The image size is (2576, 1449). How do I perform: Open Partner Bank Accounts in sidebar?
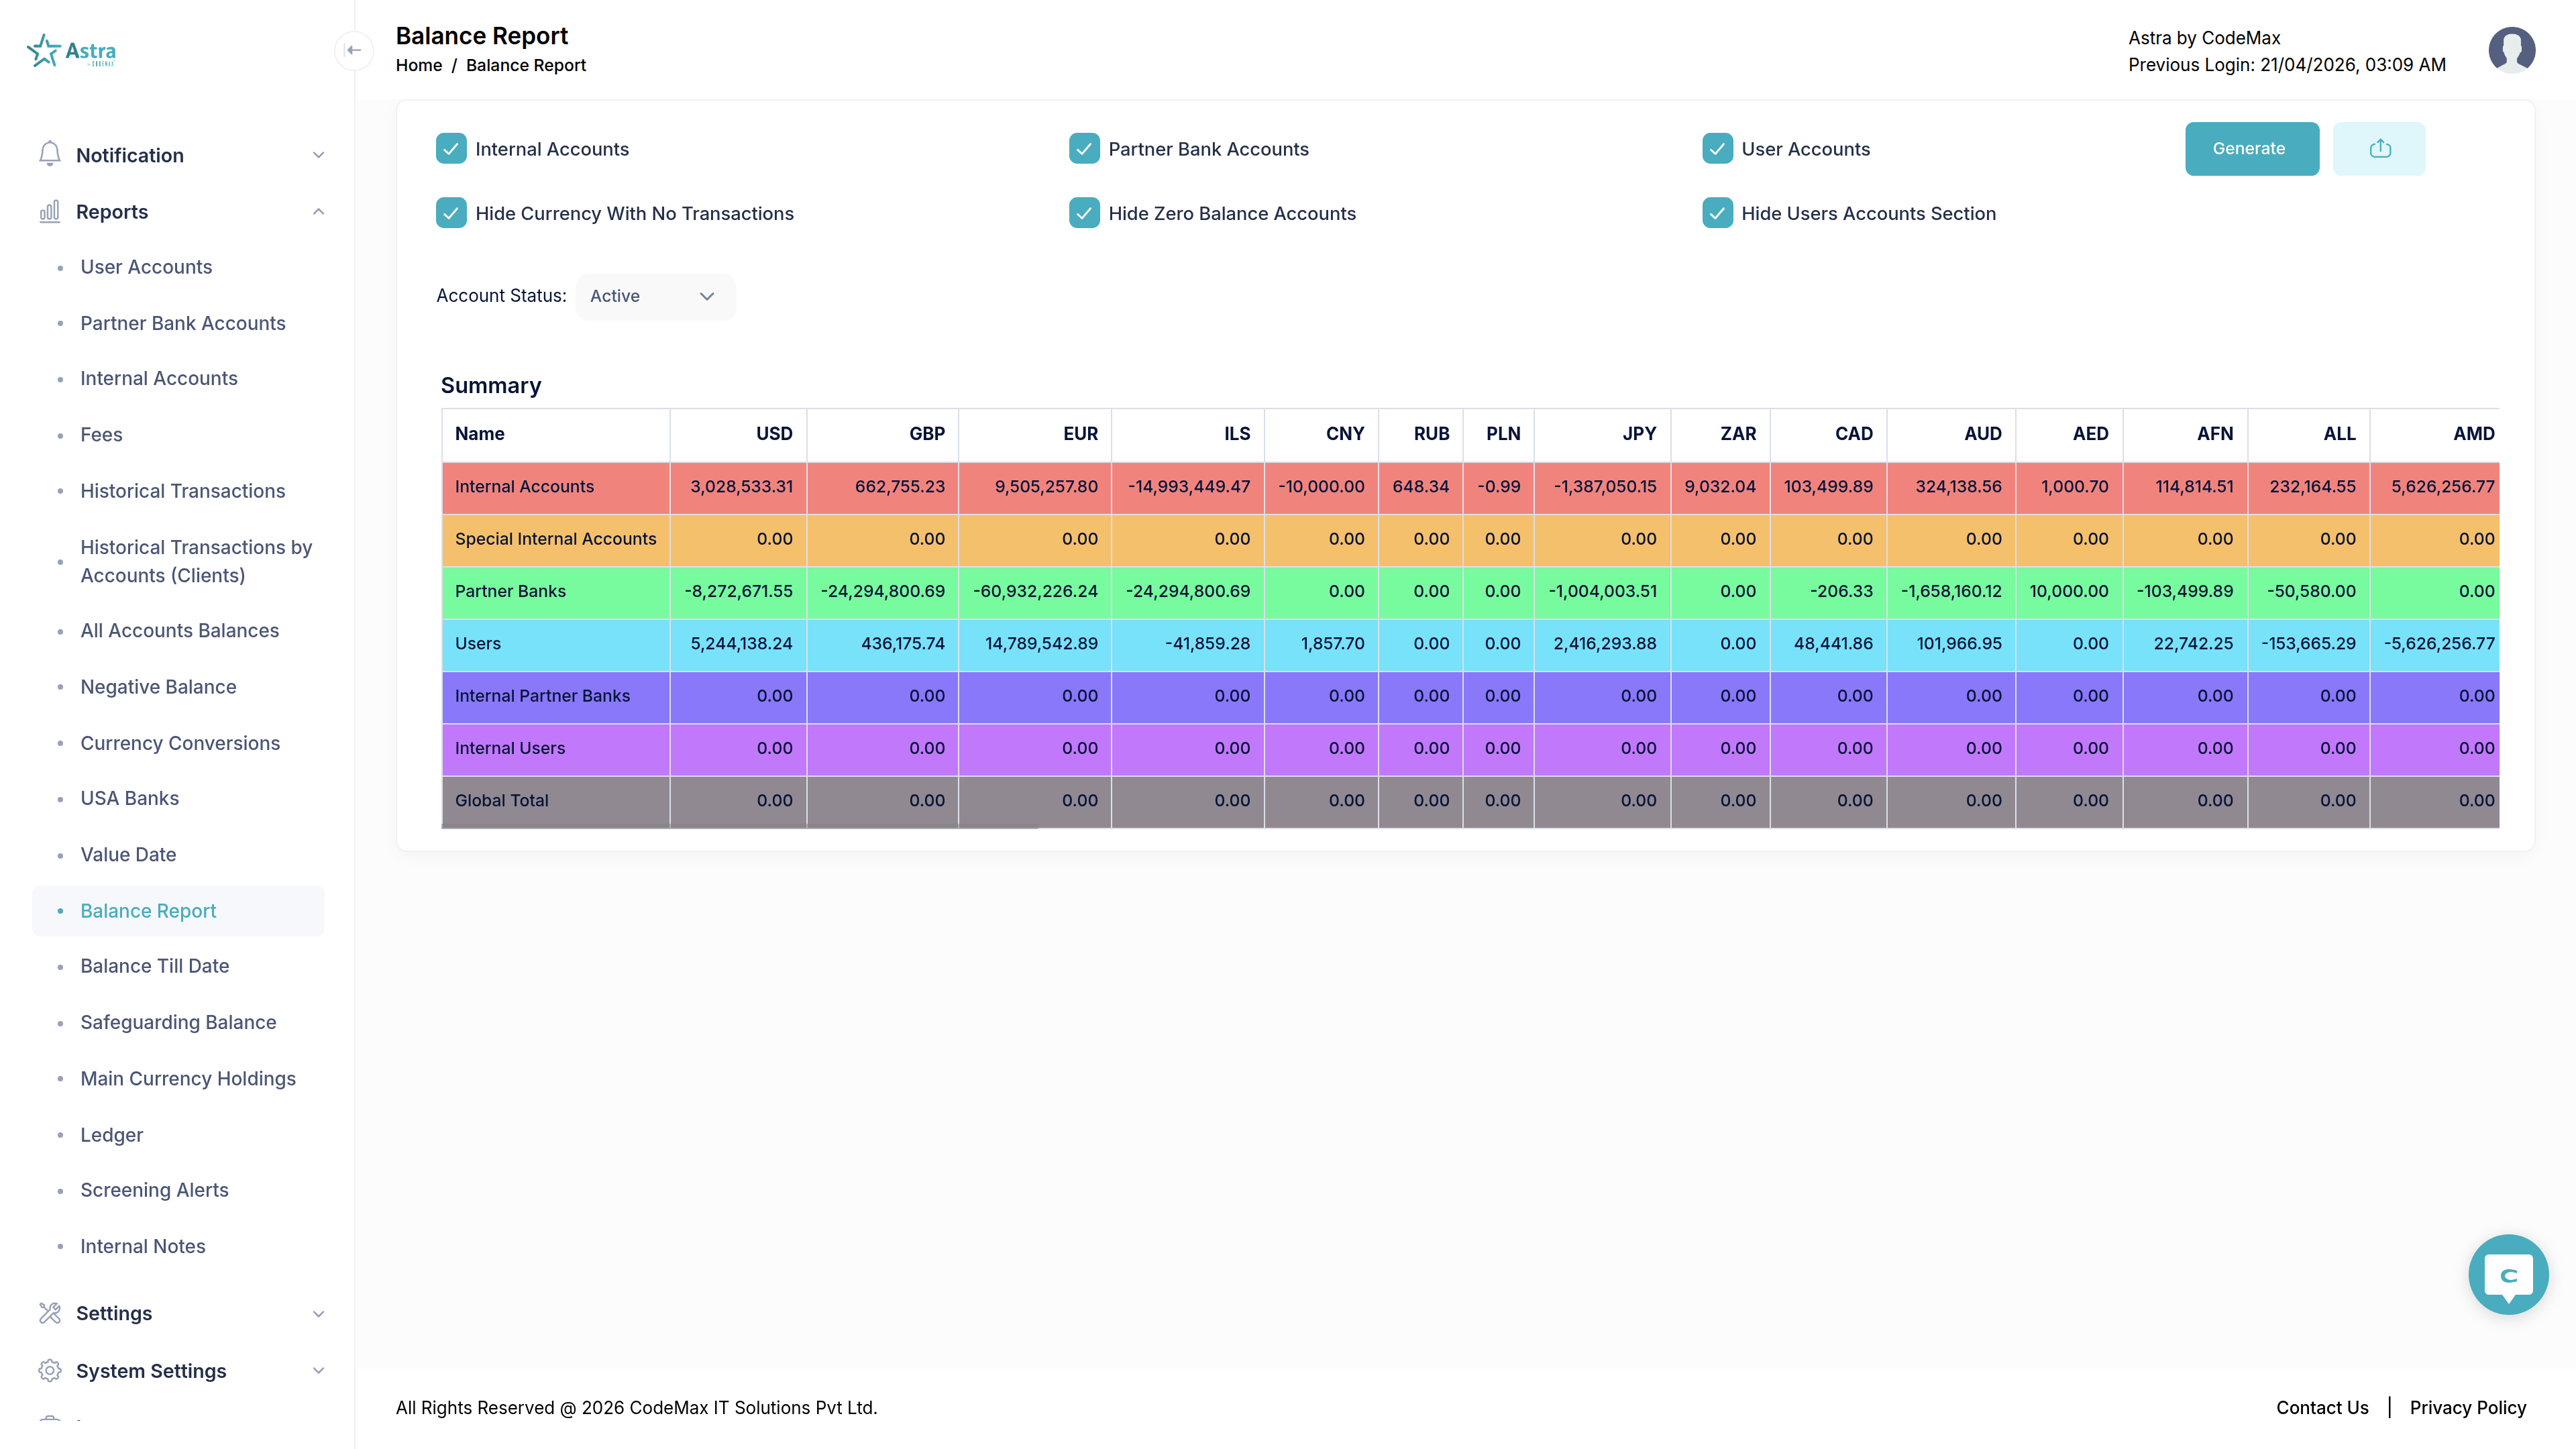183,323
